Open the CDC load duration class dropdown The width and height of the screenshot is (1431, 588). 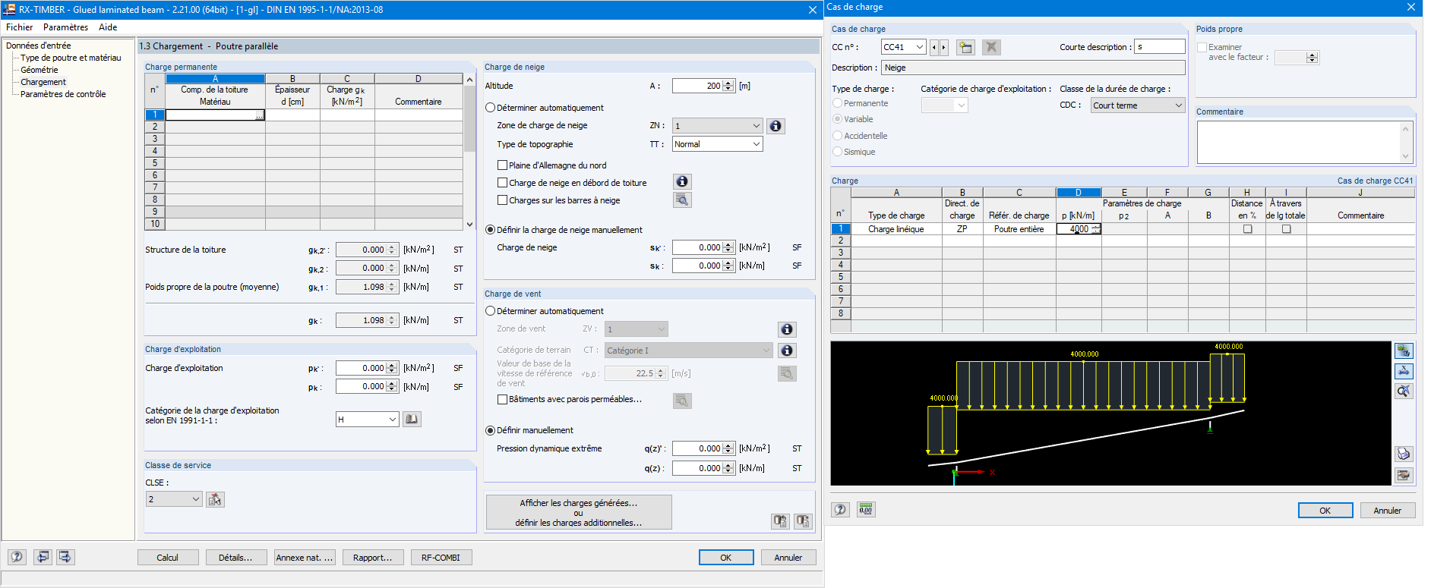tap(1138, 105)
